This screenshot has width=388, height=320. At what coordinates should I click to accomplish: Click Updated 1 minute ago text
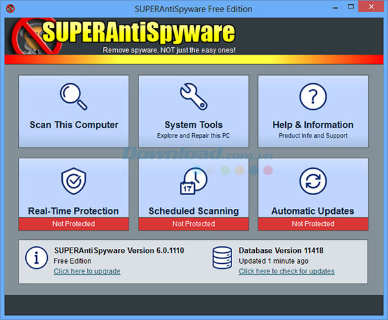click(x=274, y=261)
